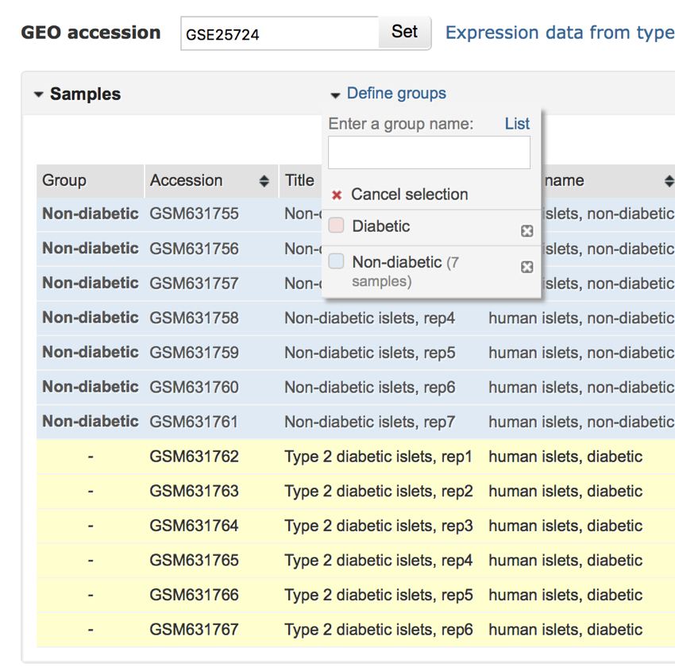Select the Non-diabetic group color box

coord(337,262)
